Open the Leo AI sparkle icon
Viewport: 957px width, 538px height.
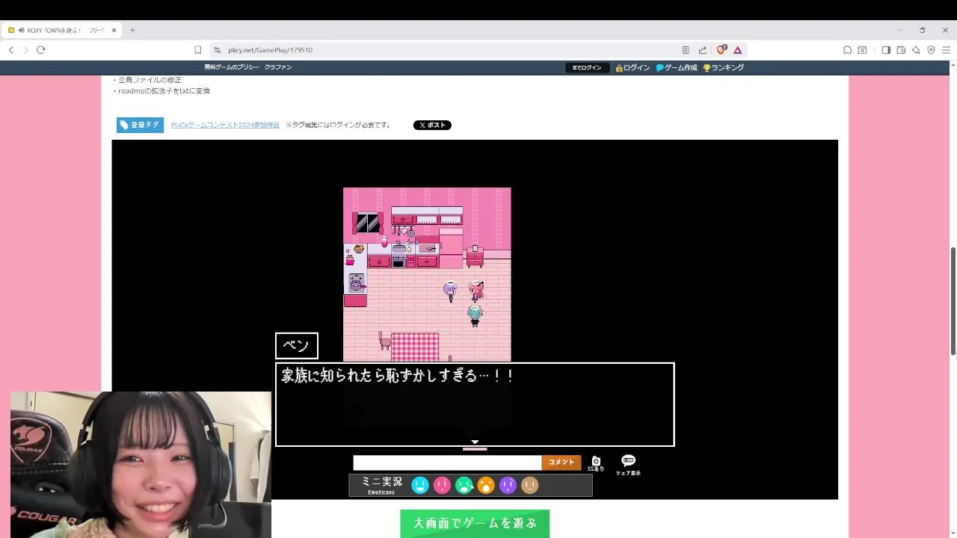(916, 50)
